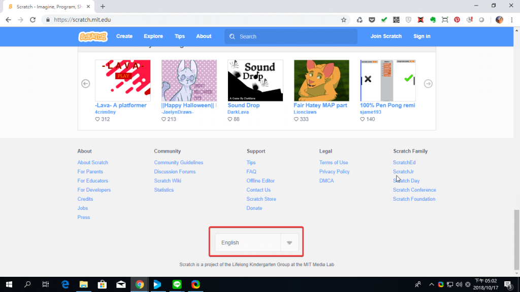Open the For Developers link

[x=94, y=190]
